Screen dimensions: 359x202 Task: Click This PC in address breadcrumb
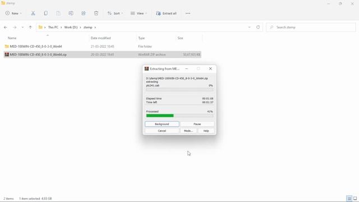pos(53,27)
